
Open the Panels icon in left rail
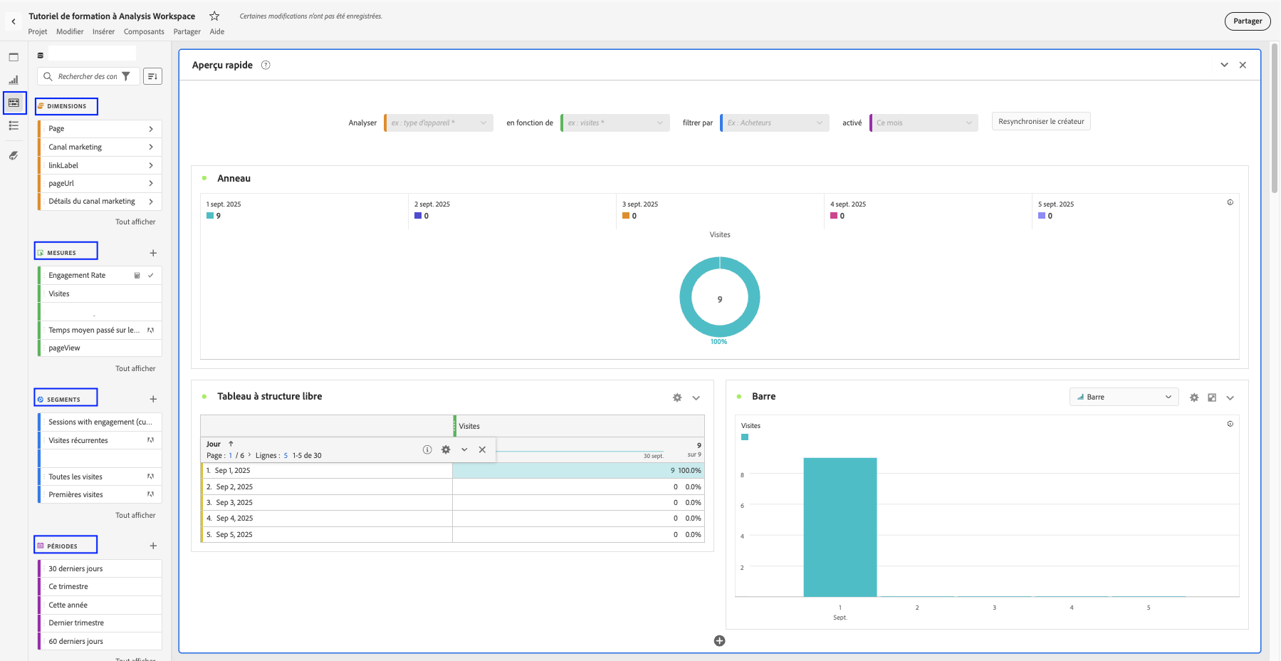click(14, 57)
